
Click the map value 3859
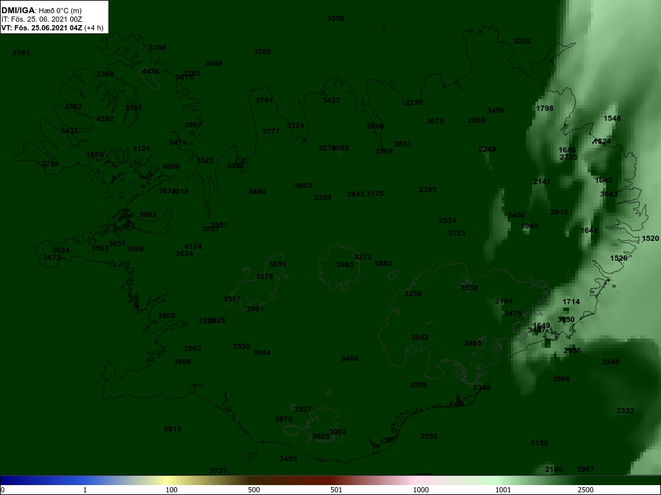tap(278, 265)
